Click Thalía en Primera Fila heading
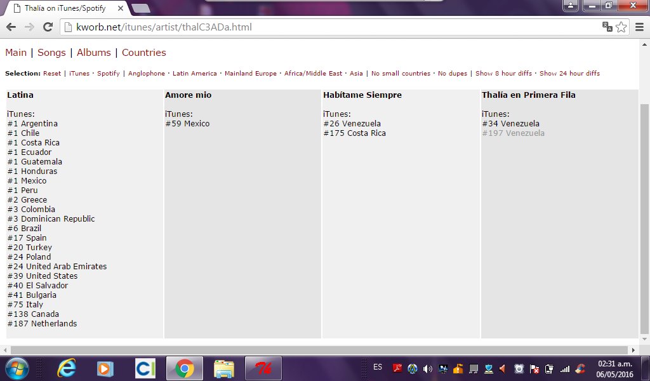The image size is (650, 381). pyautogui.click(x=529, y=95)
